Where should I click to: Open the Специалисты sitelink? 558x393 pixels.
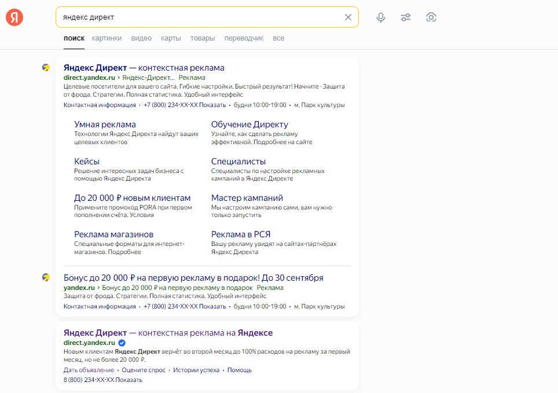coord(238,161)
